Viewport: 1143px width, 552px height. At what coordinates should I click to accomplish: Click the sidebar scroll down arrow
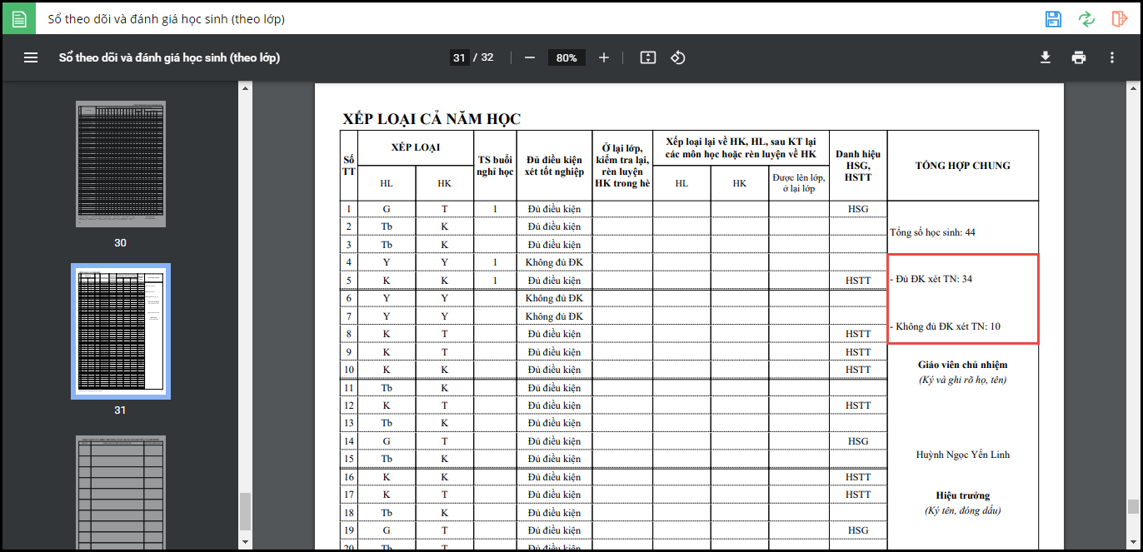pos(245,542)
